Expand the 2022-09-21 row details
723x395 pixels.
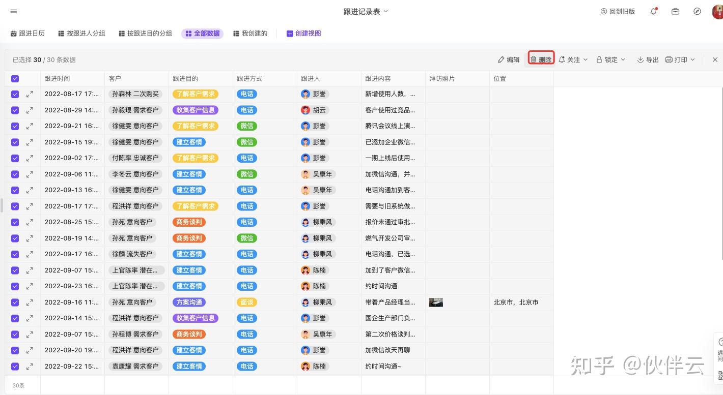[30, 126]
